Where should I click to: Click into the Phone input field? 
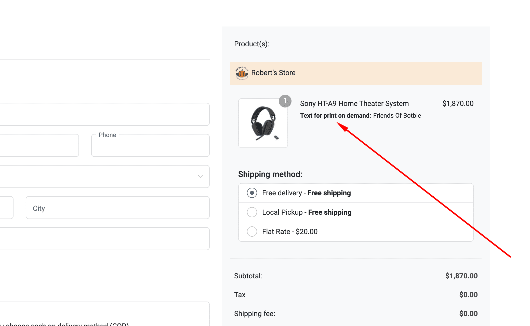click(150, 146)
